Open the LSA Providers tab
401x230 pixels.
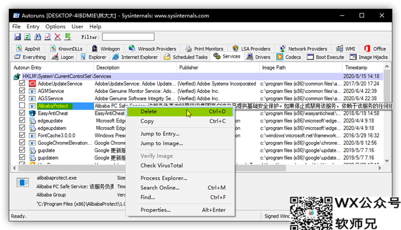pyautogui.click(x=251, y=48)
